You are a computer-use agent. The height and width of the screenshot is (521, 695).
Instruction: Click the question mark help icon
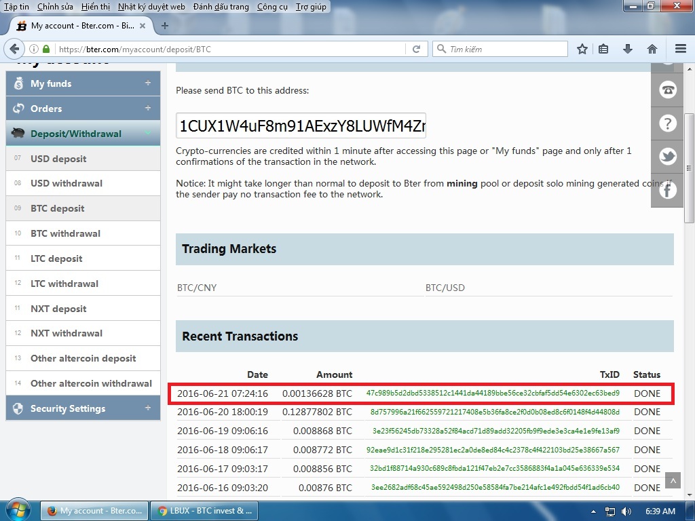pyautogui.click(x=668, y=123)
